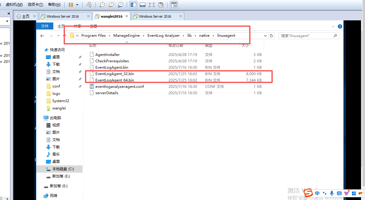Click the send Ctrl+Alt+Del toolbar icon
365x200 pixels.
[x=89, y=5]
